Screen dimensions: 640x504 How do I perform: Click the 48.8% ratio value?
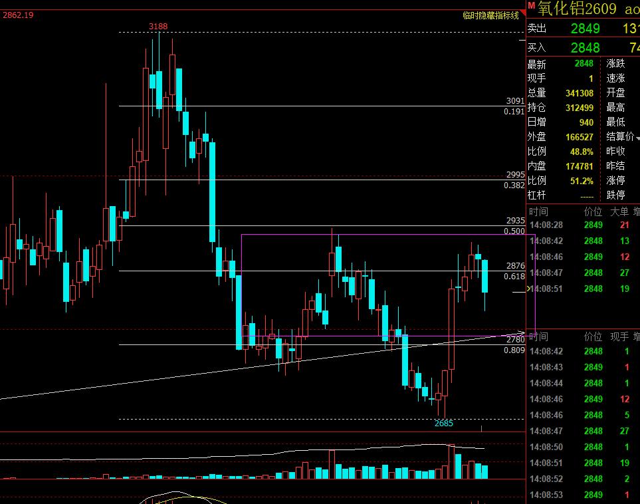tap(582, 152)
